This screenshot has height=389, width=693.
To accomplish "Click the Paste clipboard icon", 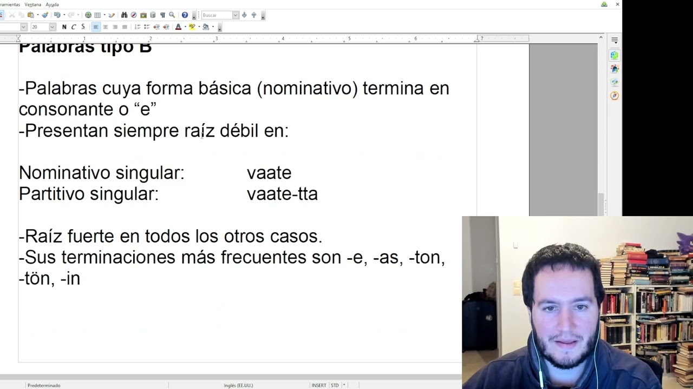I will point(31,15).
